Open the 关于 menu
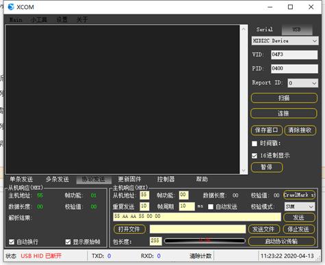This screenshot has height=265, width=325. [x=82, y=20]
